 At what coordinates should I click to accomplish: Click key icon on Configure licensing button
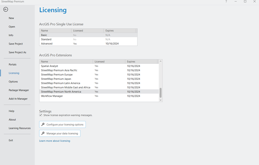pos(43,124)
